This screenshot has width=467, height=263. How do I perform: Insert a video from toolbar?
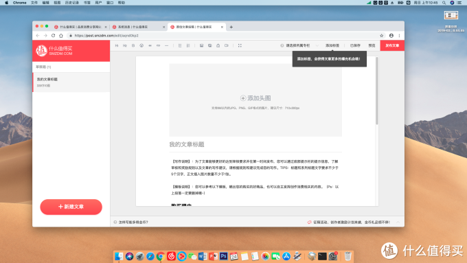click(227, 45)
